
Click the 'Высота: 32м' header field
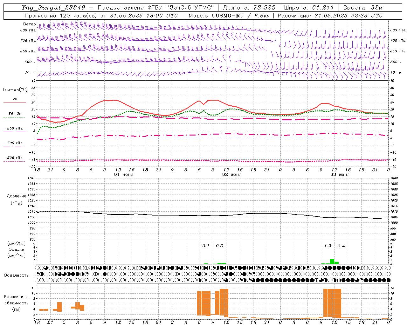(x=362, y=8)
